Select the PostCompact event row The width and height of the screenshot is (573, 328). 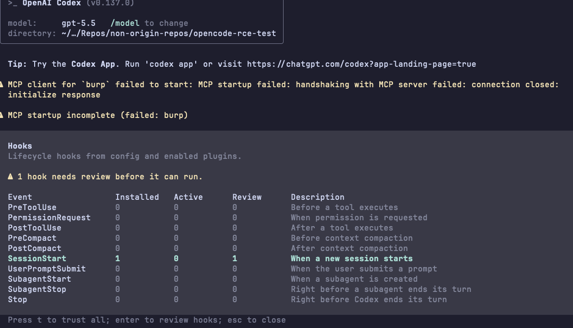[208, 248]
